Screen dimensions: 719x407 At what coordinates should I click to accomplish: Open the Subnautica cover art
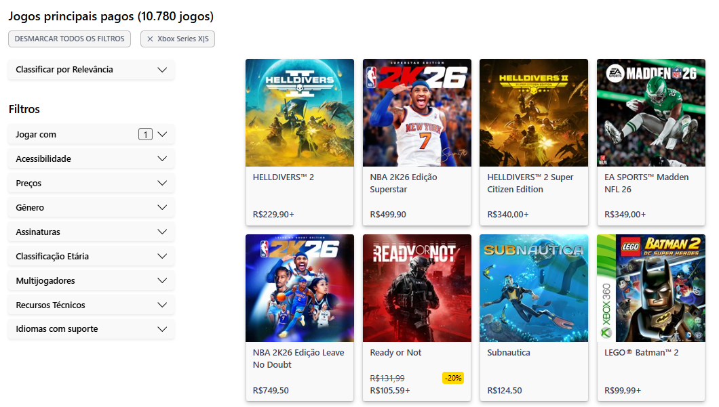coord(534,288)
